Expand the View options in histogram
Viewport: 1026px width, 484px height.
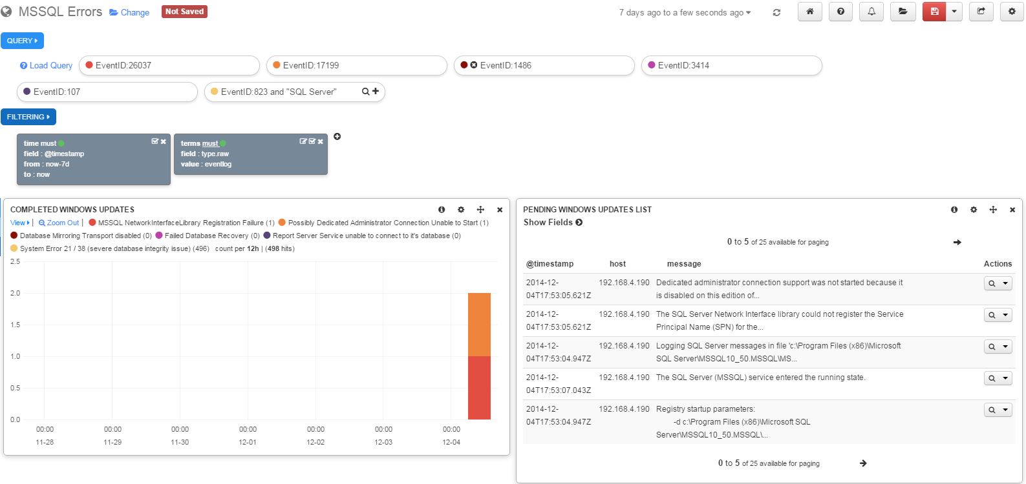click(20, 223)
